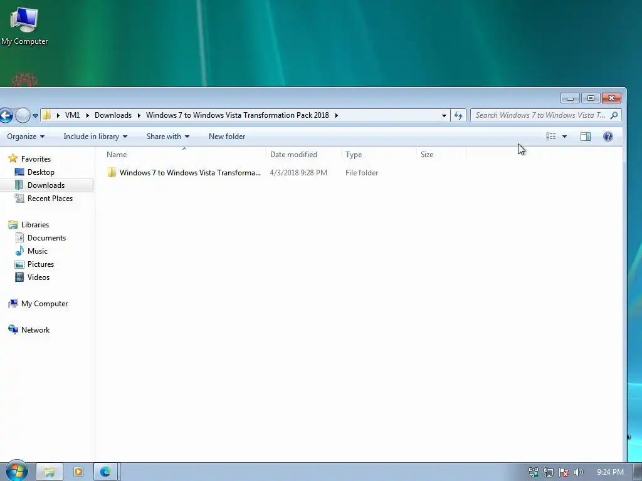Image resolution: width=642 pixels, height=481 pixels.
Task: Open the Videos library
Action: point(38,277)
